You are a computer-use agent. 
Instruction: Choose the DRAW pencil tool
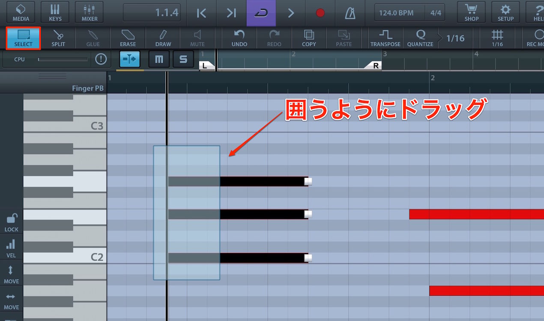(x=163, y=38)
